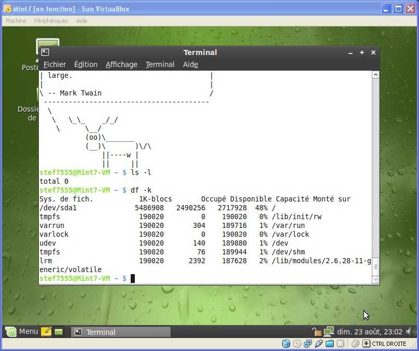Click the '/var/lock' mount point
The height and width of the screenshot is (351, 419).
point(290,234)
